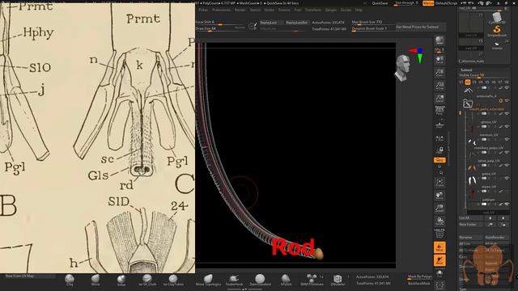Open the Preferences menu
This screenshot has width=518, height=291.
[221, 10]
